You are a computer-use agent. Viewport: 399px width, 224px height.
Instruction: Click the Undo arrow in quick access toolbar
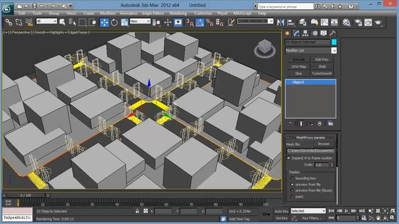point(42,6)
